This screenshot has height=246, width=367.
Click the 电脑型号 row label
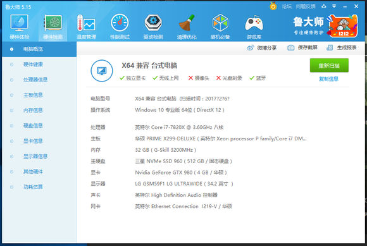click(x=101, y=99)
